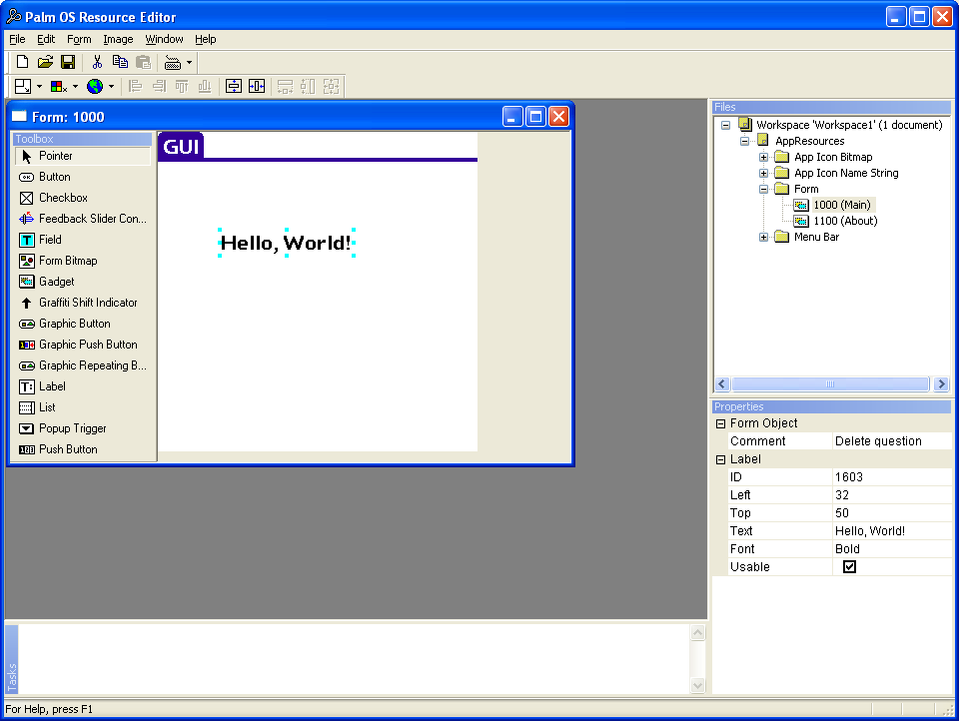The height and width of the screenshot is (721, 959).
Task: Select the Popup Trigger tool icon
Action: [x=26, y=428]
